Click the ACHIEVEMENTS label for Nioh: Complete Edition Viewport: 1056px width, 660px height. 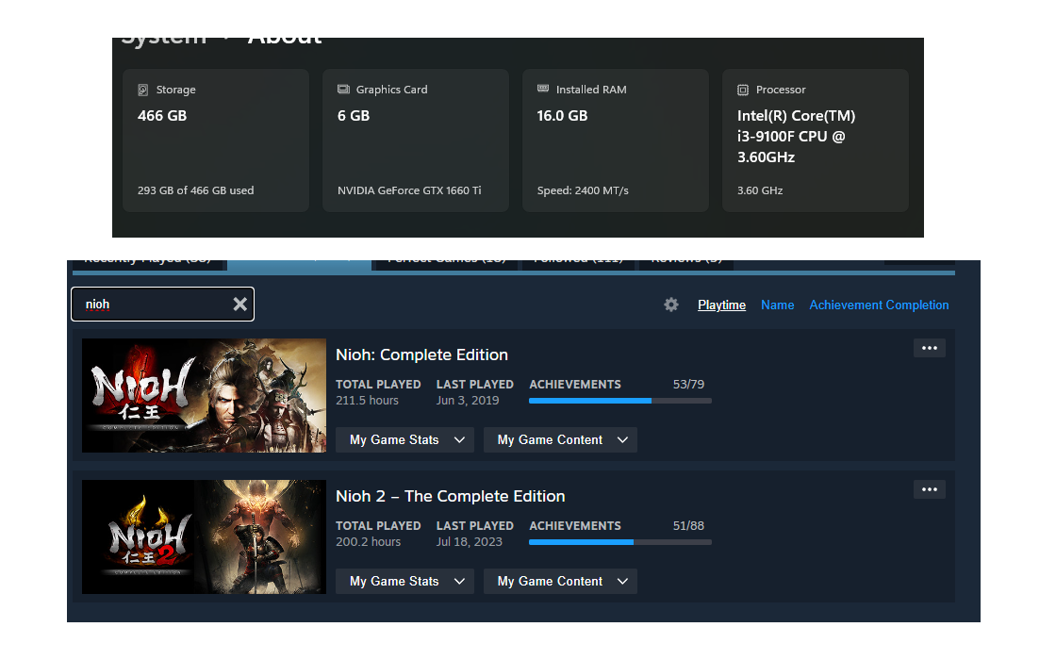pyautogui.click(x=575, y=385)
